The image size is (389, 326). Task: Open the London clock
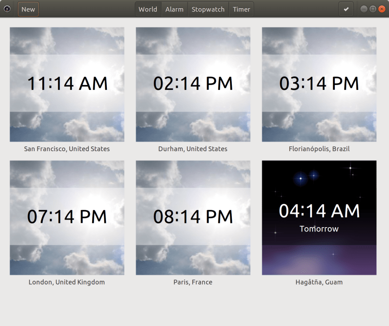[x=66, y=218]
